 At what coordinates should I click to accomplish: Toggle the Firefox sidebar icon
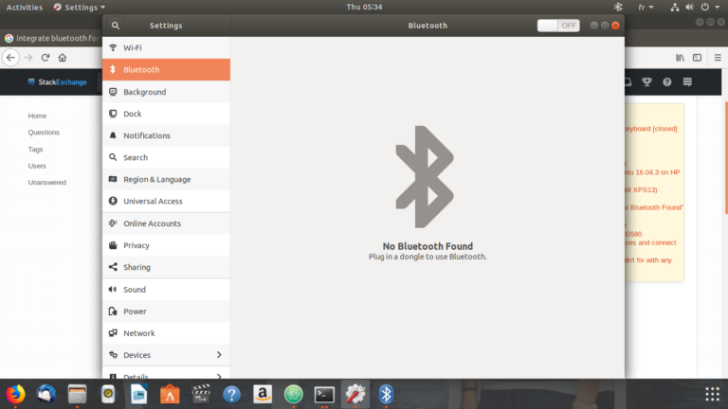[697, 58]
